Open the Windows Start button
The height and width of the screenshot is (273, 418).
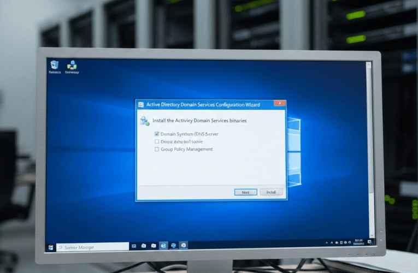pos(51,247)
